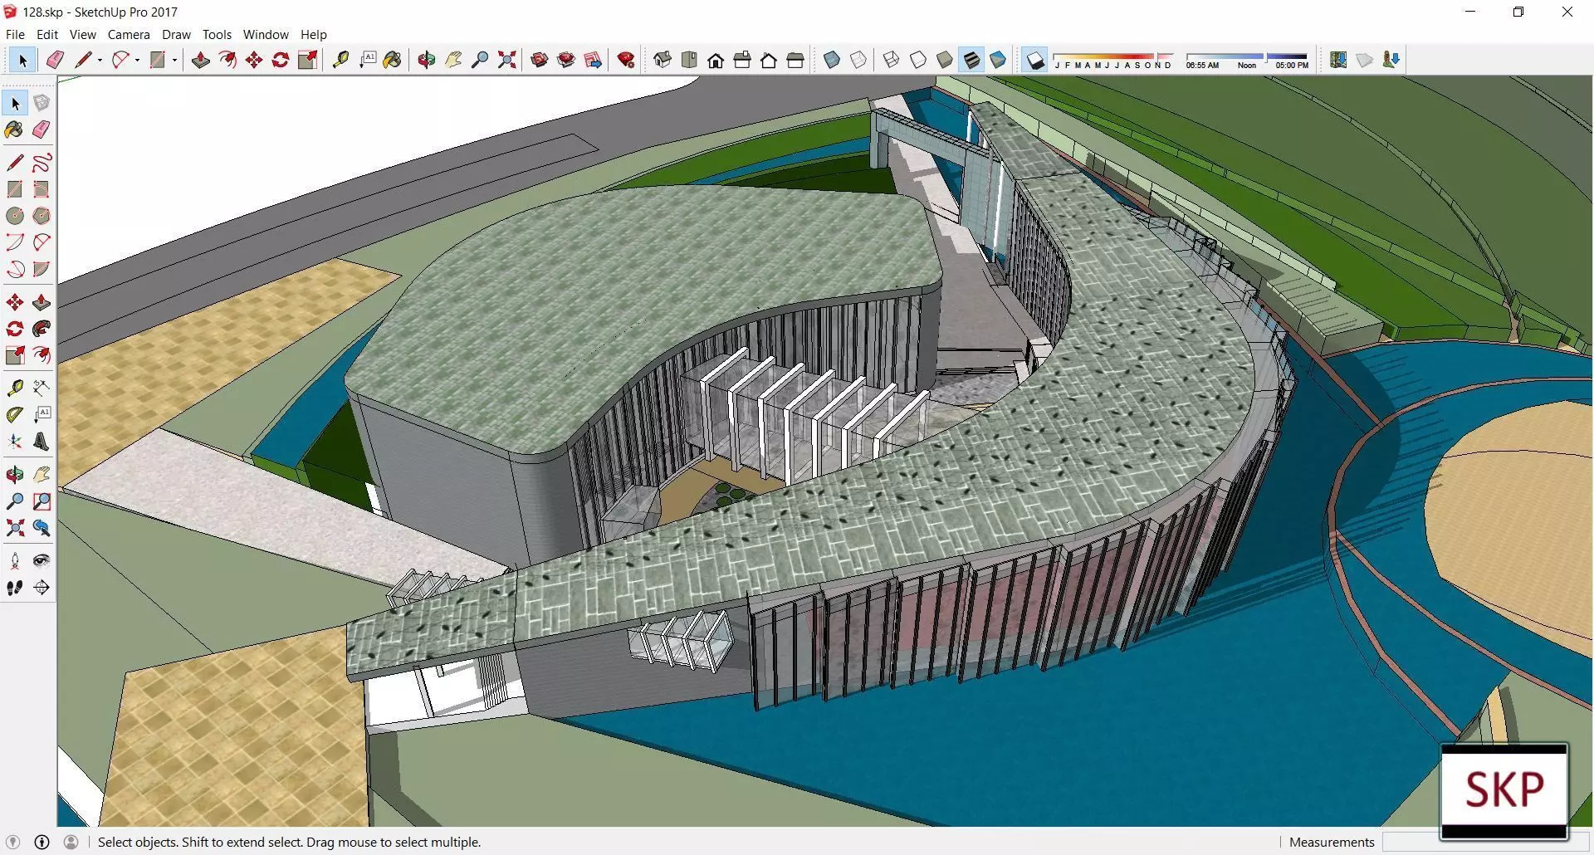The image size is (1594, 855).
Task: Enable Shaded face style
Action: pyautogui.click(x=945, y=60)
